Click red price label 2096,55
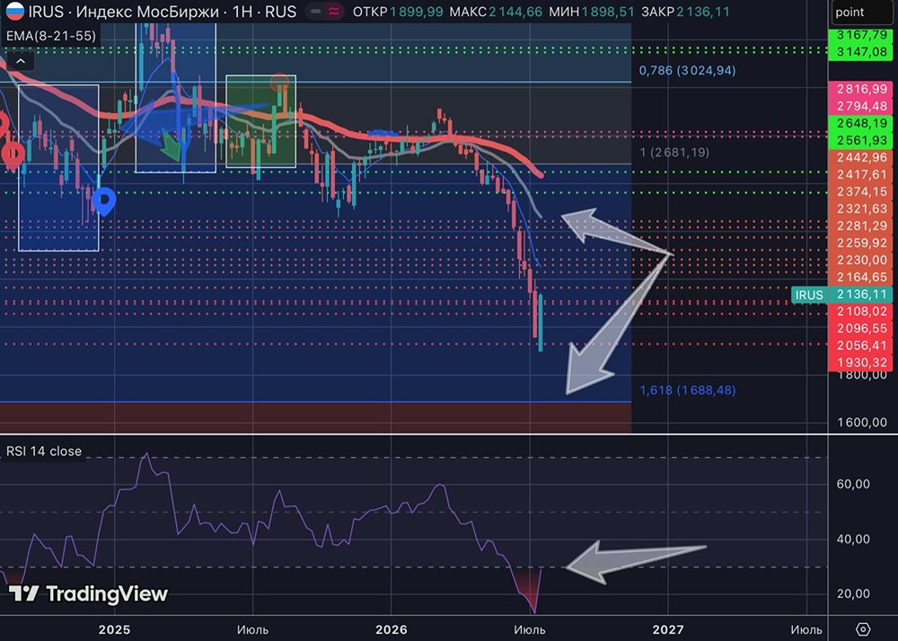This screenshot has height=641, width=898. tap(861, 329)
